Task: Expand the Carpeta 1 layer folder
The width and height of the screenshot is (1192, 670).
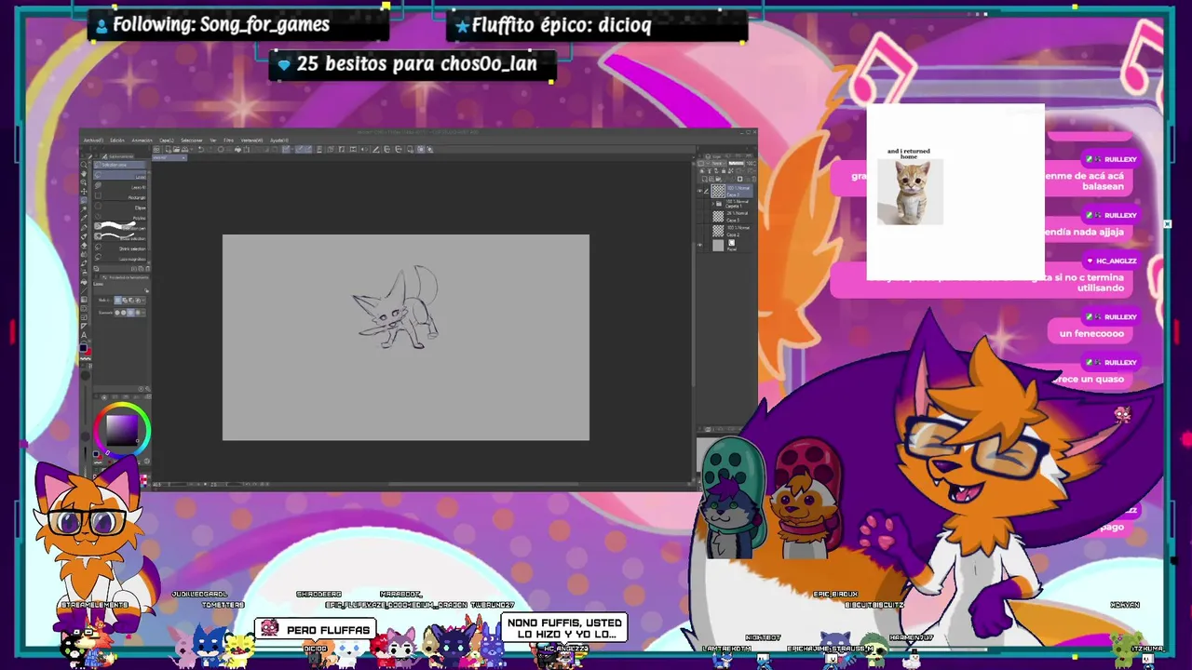Action: pos(712,203)
